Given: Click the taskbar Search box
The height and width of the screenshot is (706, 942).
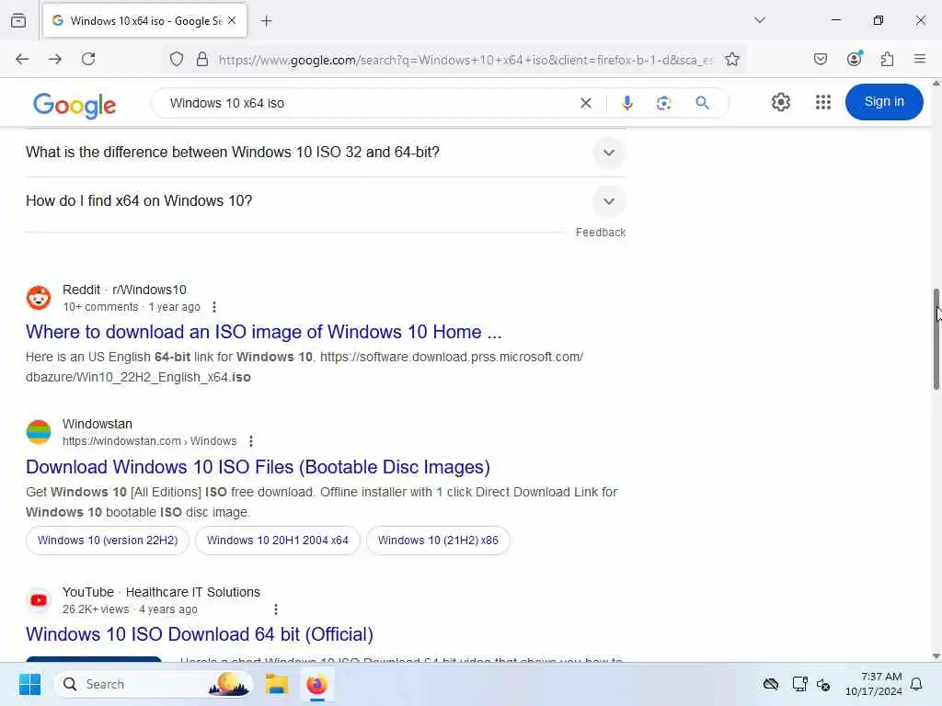Looking at the screenshot, I should (x=154, y=684).
